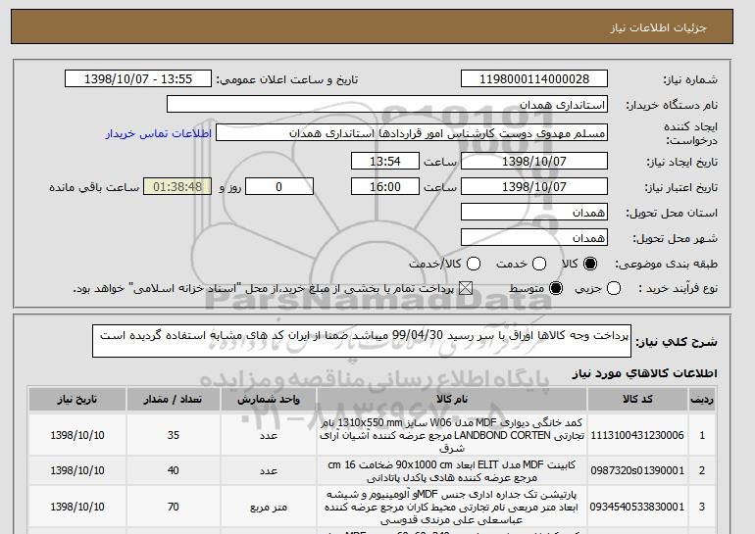This screenshot has height=534, width=755.
Task: Click the ELIT MDF cabinet item name
Action: click(452, 471)
